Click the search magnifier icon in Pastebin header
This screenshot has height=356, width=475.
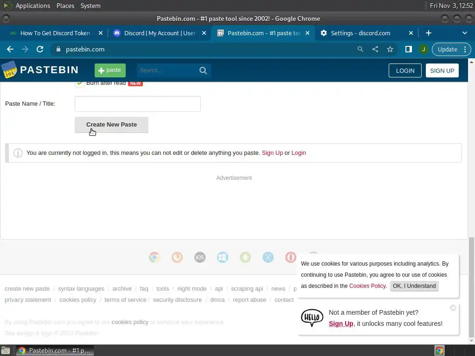coord(203,70)
